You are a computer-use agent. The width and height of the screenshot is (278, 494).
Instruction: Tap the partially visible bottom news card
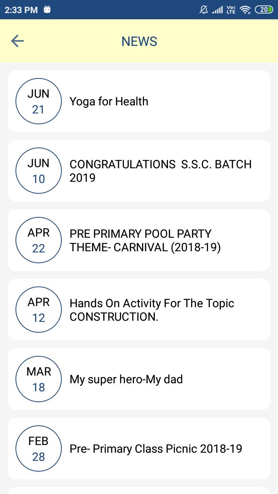tap(139, 491)
